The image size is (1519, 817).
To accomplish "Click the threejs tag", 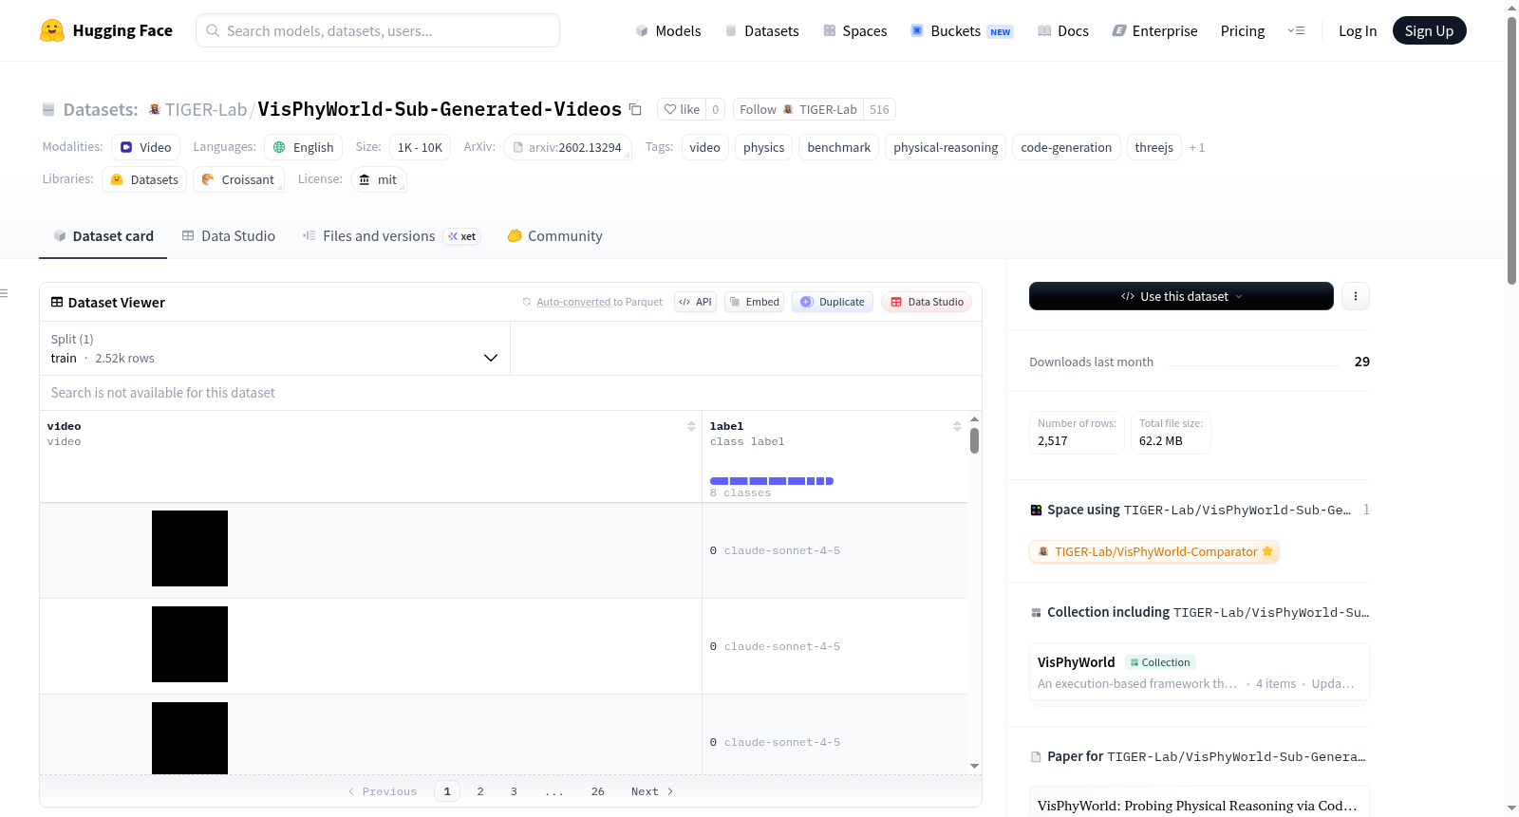I will pos(1154,147).
